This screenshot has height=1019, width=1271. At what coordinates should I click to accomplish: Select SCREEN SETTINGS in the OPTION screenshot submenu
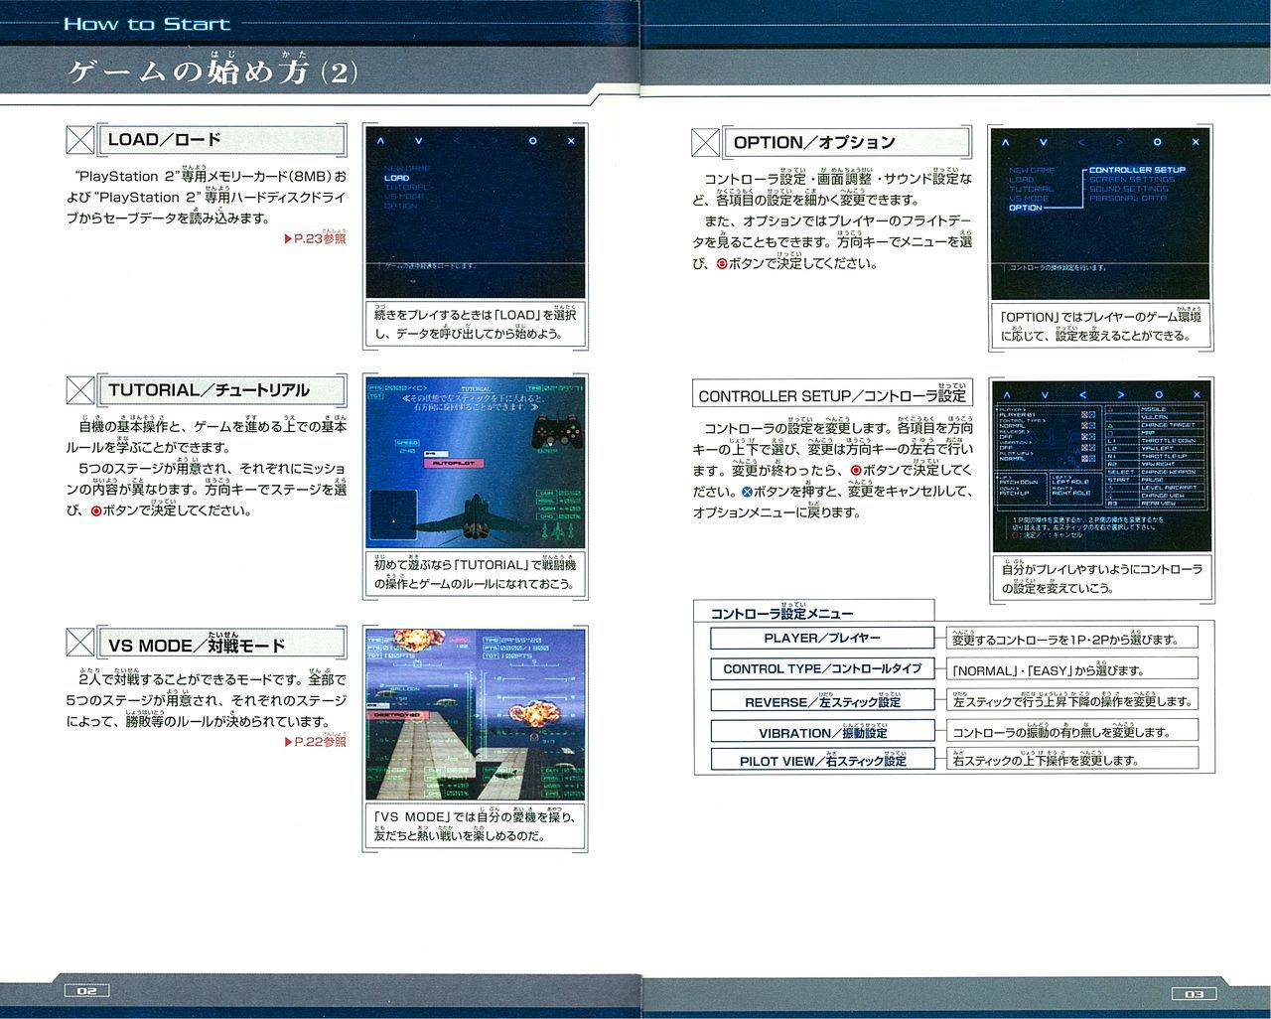tap(1131, 180)
